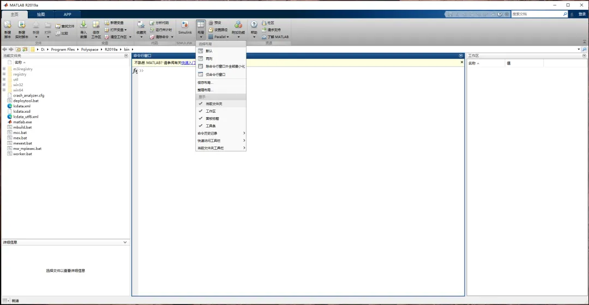This screenshot has height=305, width=589.
Task: Click 分析代码 (Analyze Code)
Action: 159,23
